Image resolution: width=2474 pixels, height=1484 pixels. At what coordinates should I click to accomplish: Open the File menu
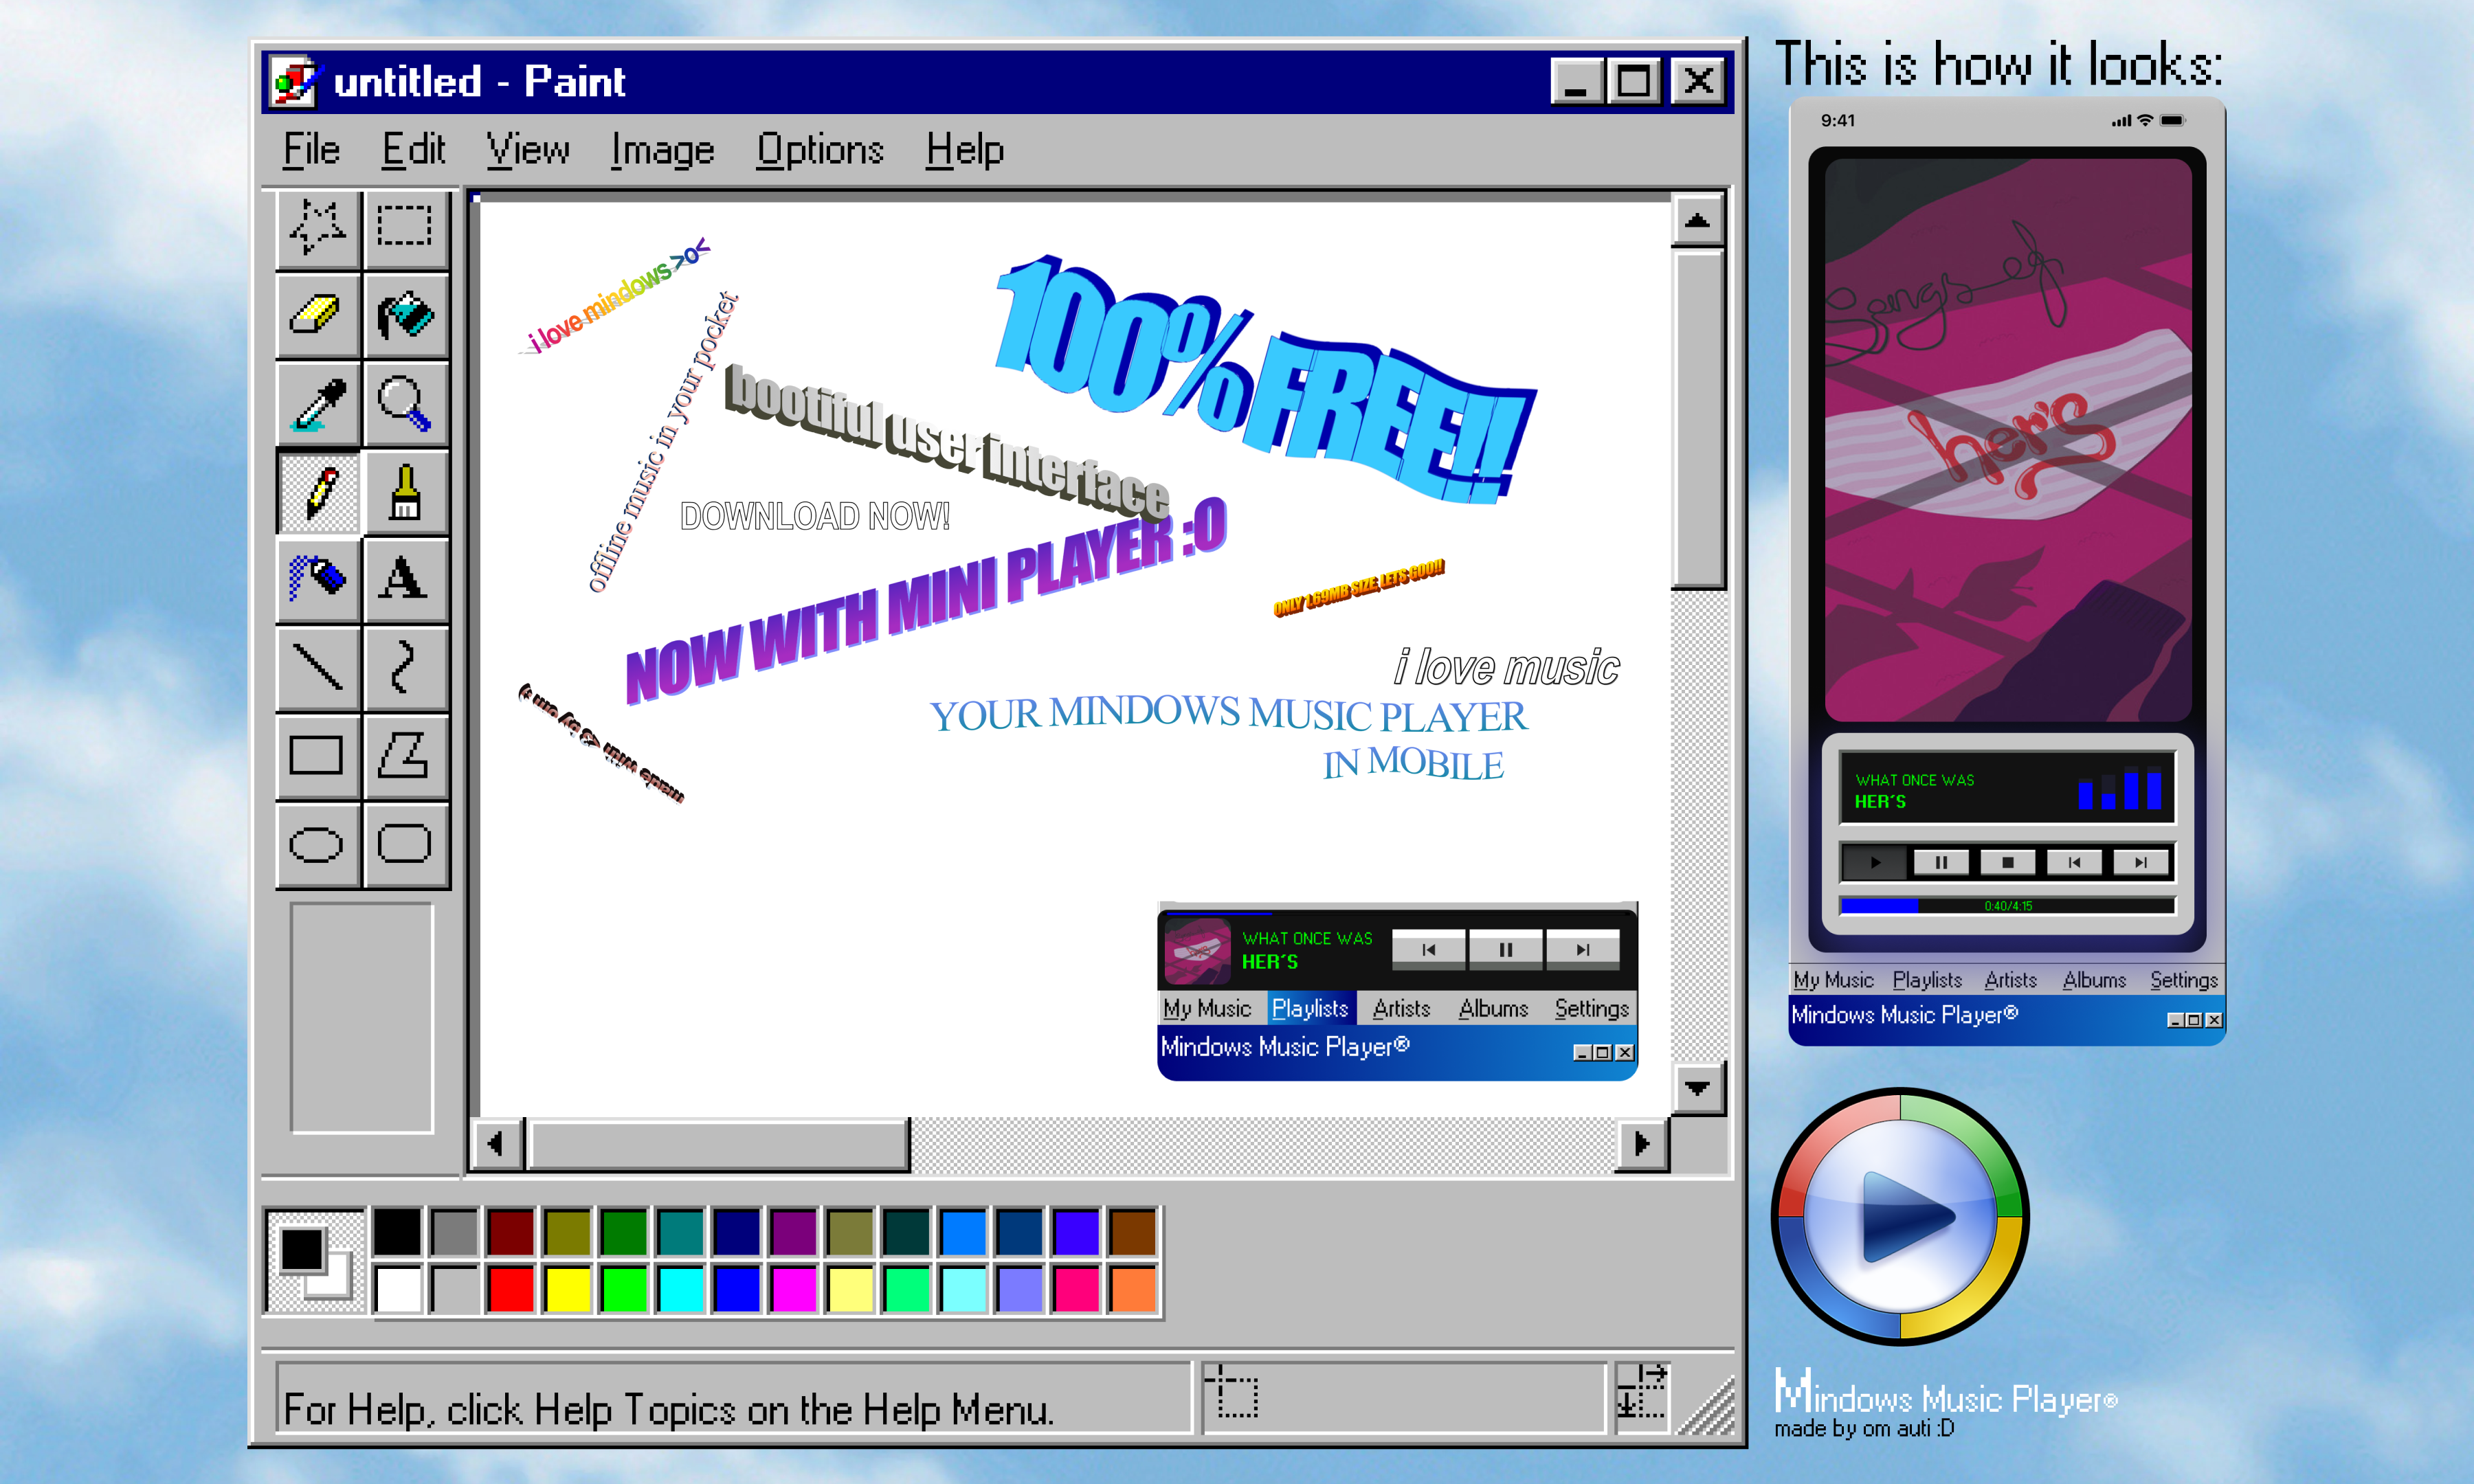point(311,150)
